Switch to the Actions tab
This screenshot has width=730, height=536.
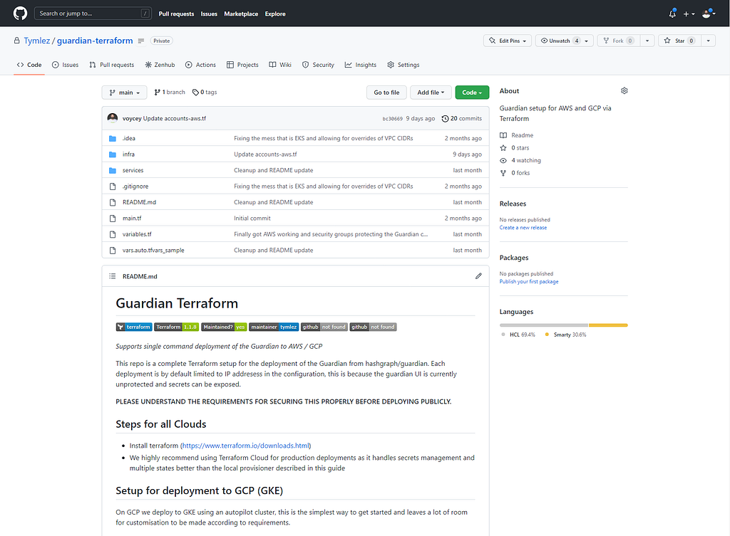pyautogui.click(x=200, y=65)
